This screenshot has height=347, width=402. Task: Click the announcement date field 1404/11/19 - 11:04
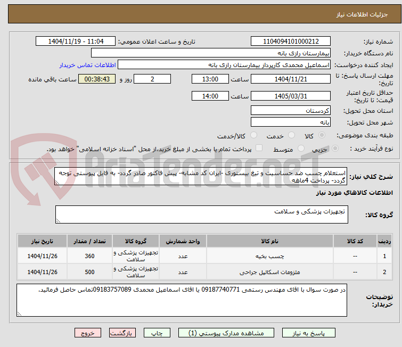tap(76, 42)
